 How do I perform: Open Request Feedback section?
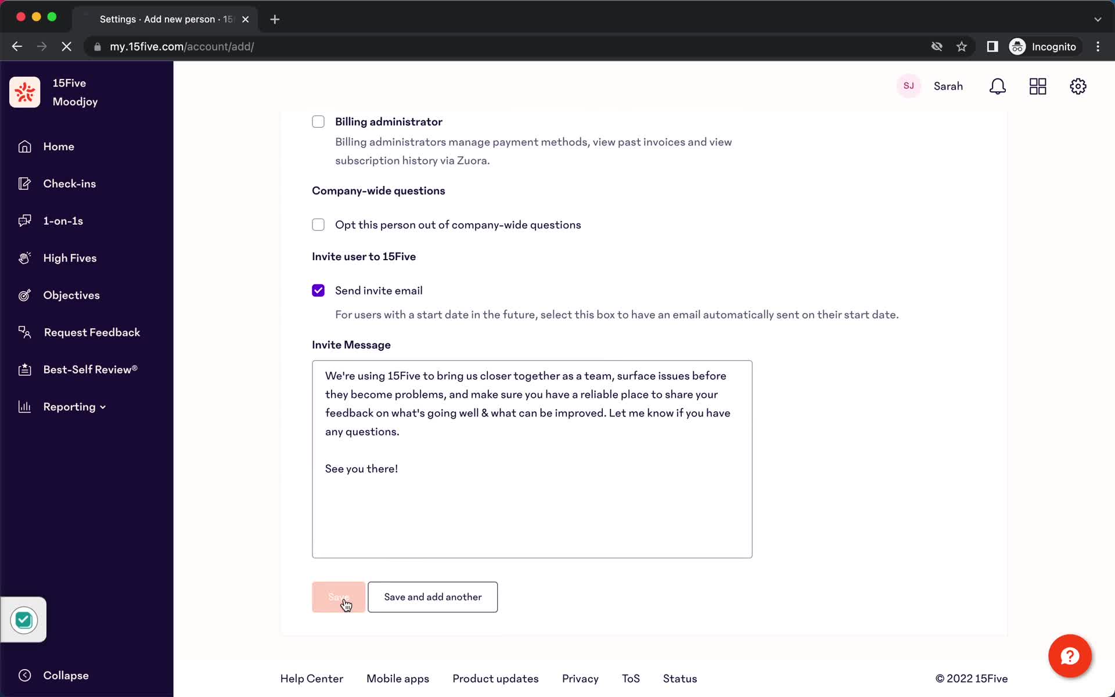[x=92, y=332]
